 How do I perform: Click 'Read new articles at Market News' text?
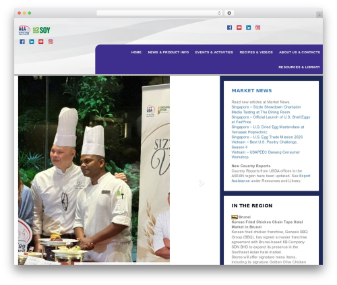(x=261, y=102)
